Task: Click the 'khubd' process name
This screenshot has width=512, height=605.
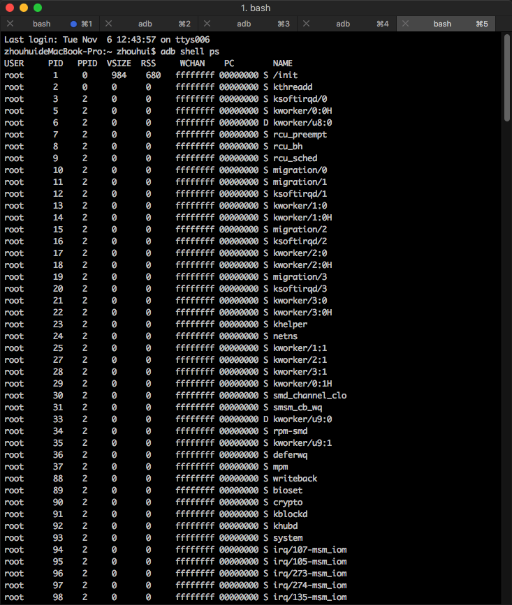Action: pos(286,526)
